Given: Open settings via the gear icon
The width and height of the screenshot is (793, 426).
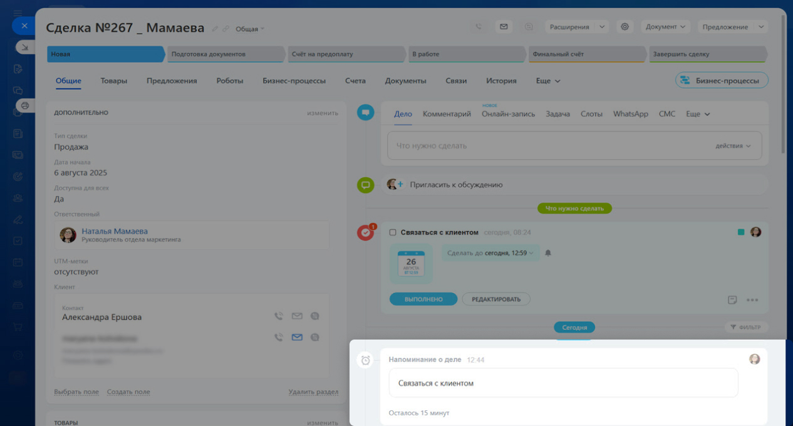Looking at the screenshot, I should (624, 27).
